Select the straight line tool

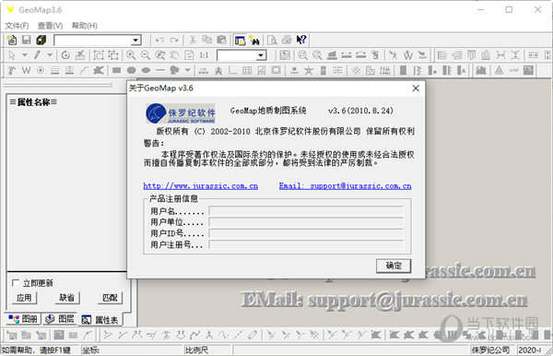click(160, 71)
